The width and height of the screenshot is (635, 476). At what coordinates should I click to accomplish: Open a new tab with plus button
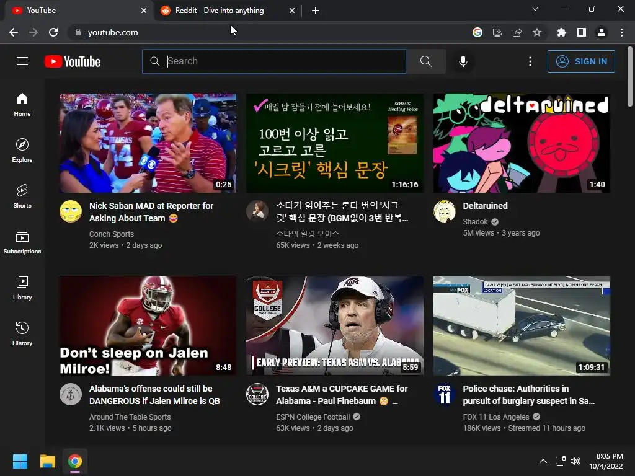316,11
